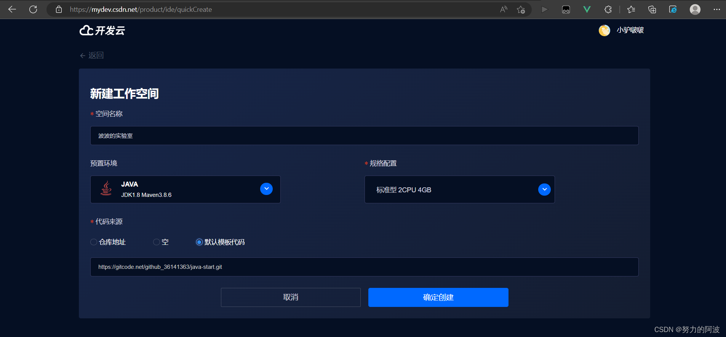Viewport: 726px width, 337px height.
Task: Open the Extensions puzzle icon
Action: tap(608, 10)
